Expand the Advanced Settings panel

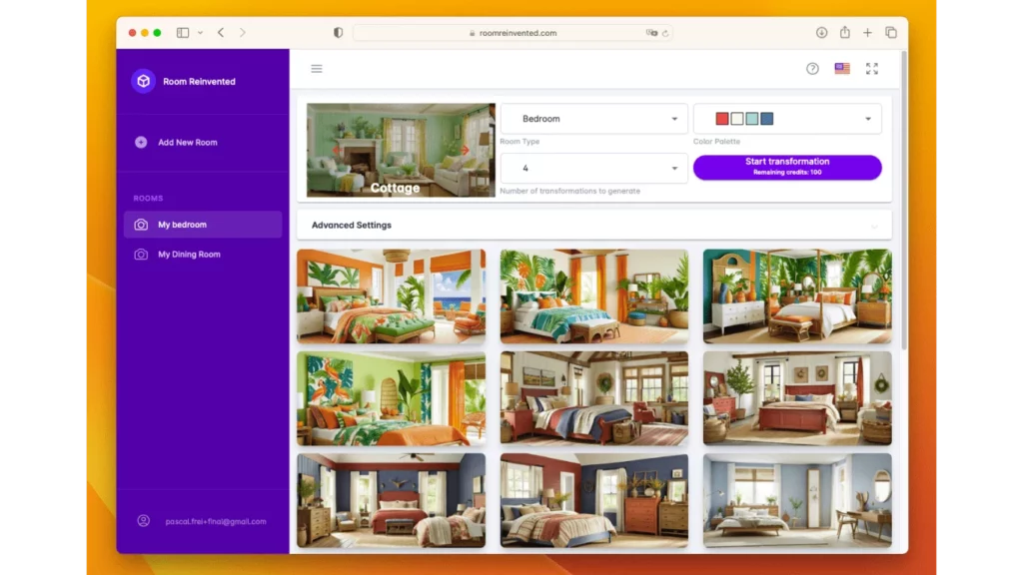(593, 225)
